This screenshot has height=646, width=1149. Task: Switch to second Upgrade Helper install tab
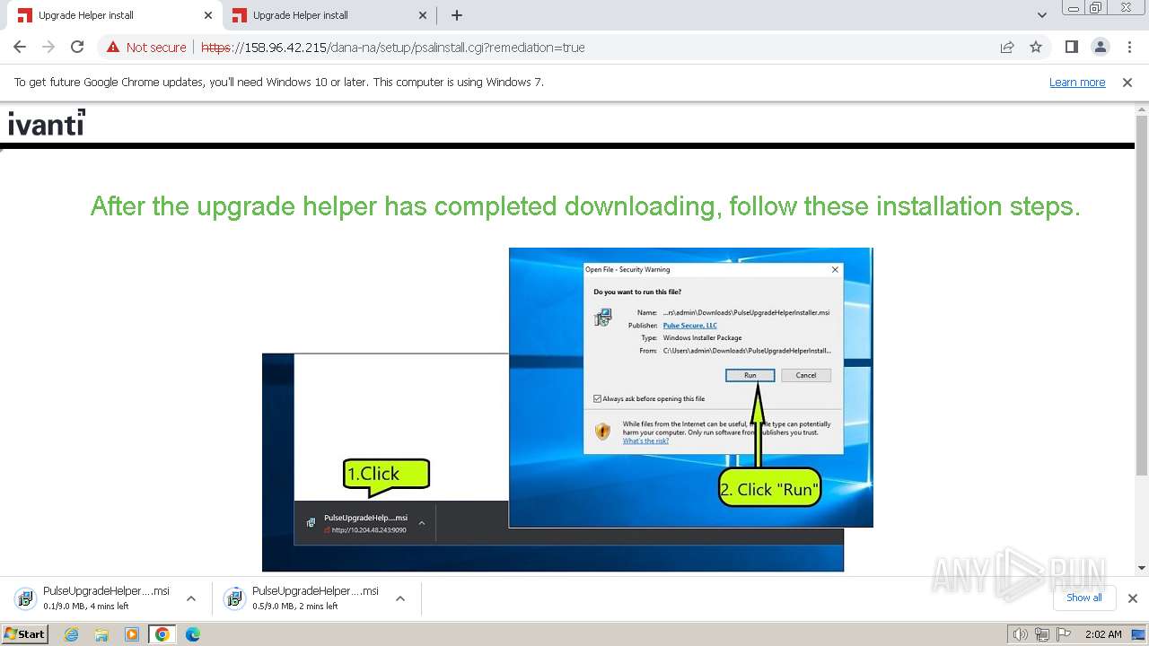click(329, 15)
